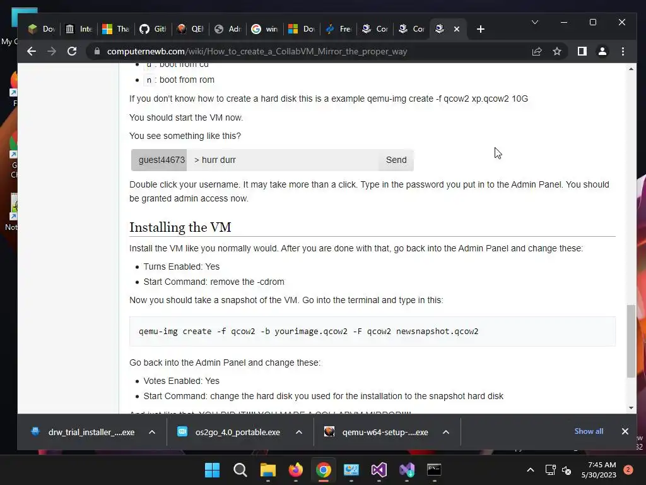The width and height of the screenshot is (646, 485).
Task: Open the muted volume tray icon
Action: (x=567, y=470)
